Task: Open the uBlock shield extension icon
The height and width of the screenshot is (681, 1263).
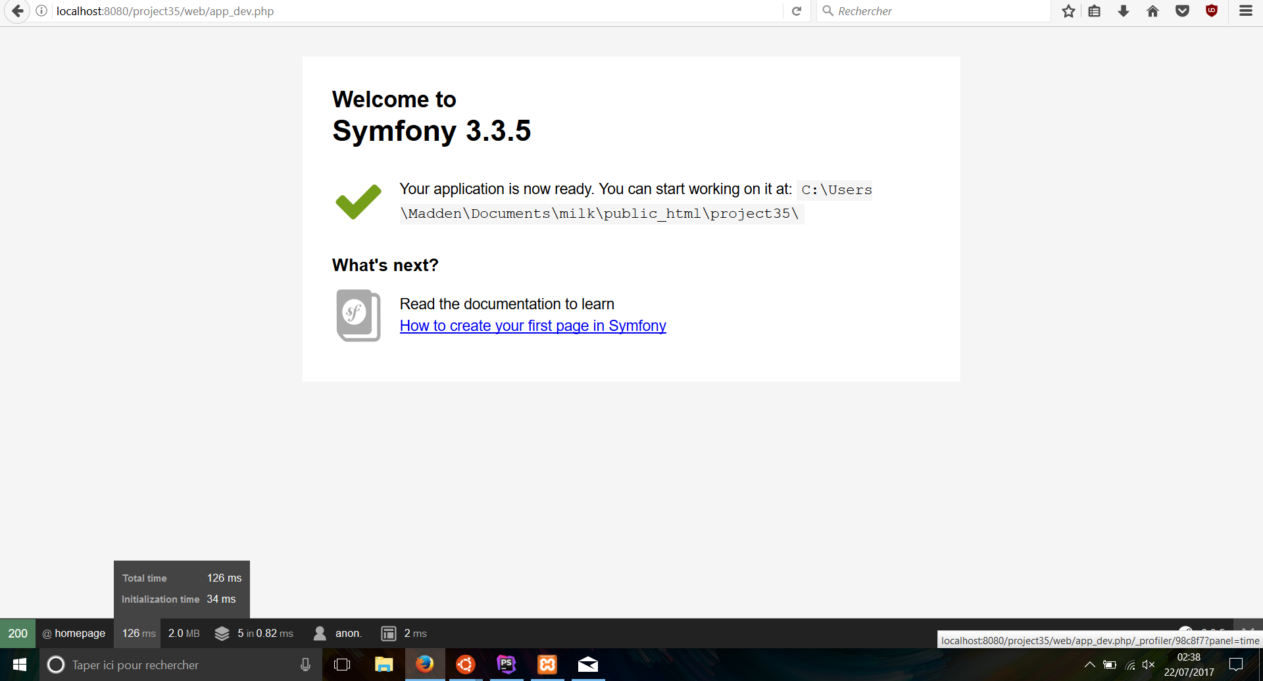Action: point(1211,11)
